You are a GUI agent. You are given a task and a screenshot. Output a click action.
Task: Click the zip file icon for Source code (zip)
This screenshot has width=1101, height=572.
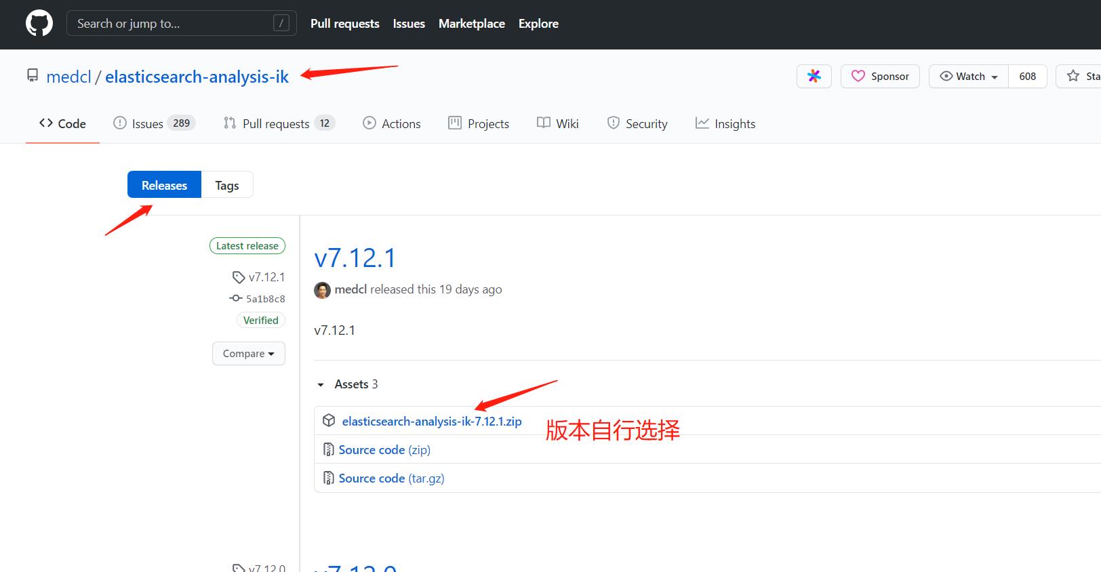[328, 449]
